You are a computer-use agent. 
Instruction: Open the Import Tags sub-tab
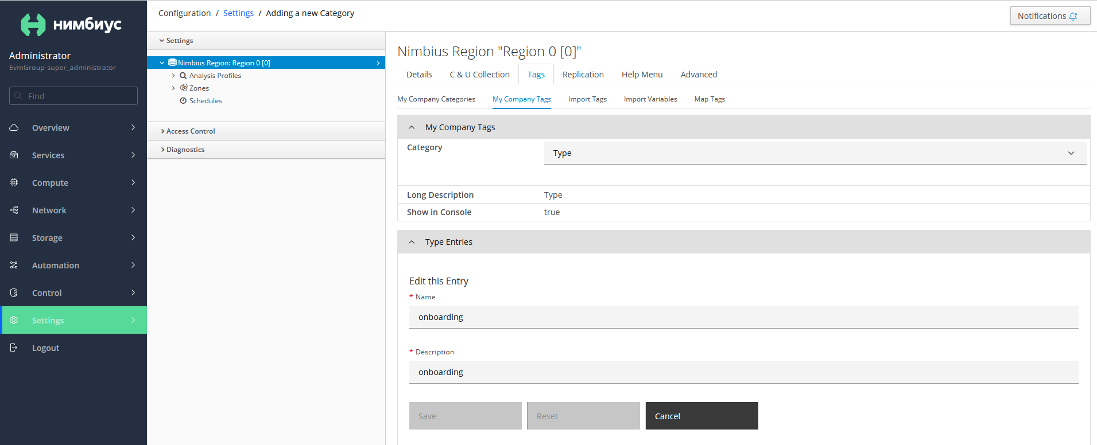coord(587,99)
